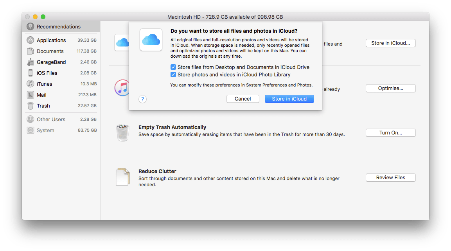Open the Applications category
This screenshot has height=251, width=451.
(x=61, y=40)
